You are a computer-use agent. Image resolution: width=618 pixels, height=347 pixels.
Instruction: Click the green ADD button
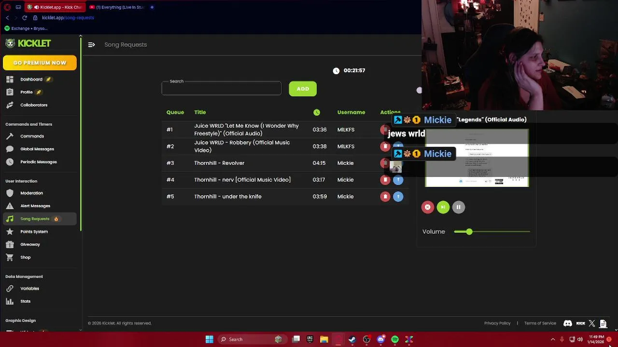point(303,89)
